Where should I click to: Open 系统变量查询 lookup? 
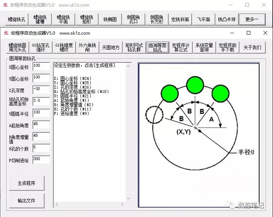[204, 47]
